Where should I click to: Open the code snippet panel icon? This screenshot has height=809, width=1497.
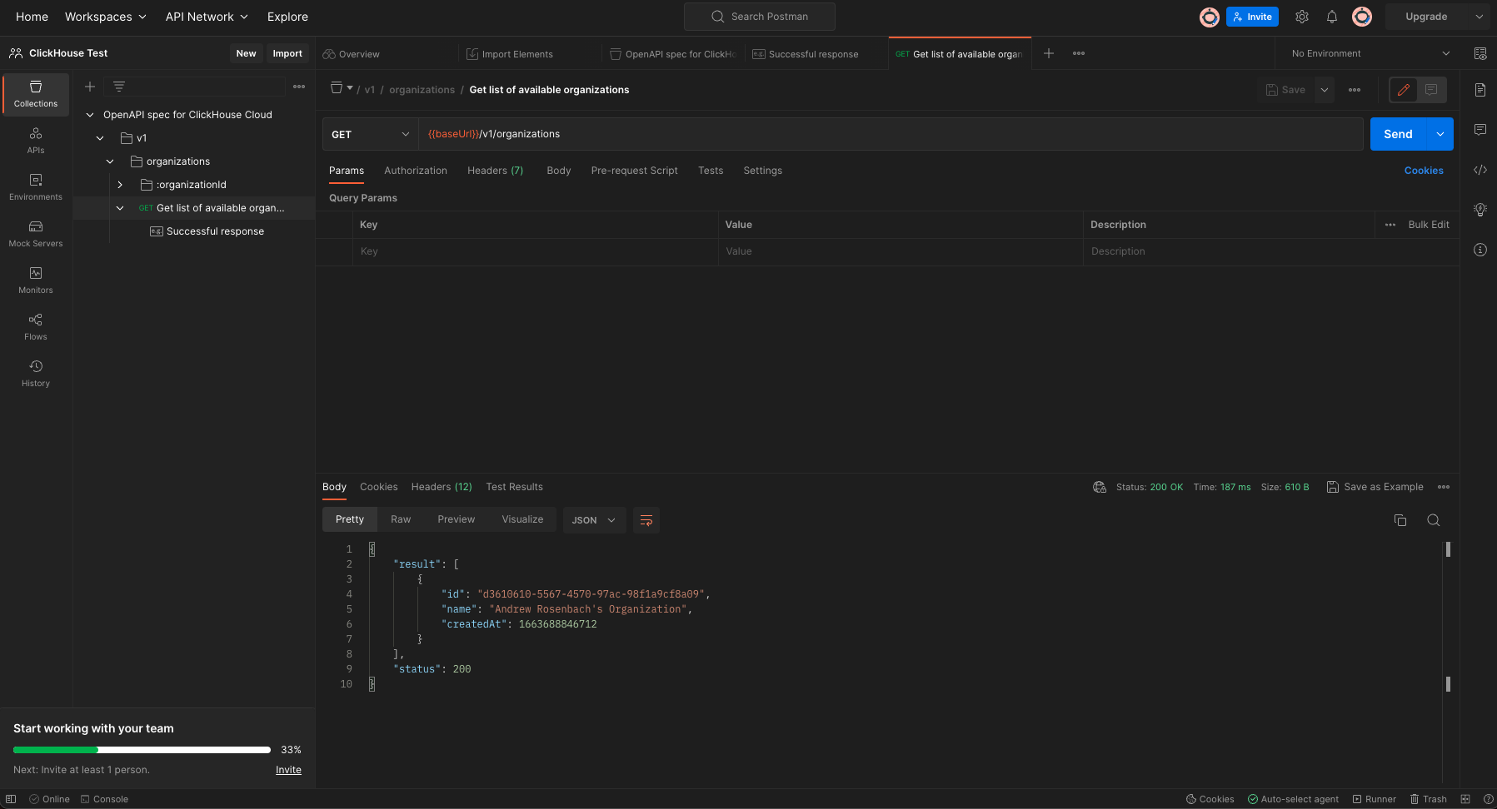tap(1480, 170)
